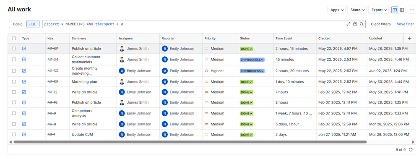Click Save filter link

(405, 24)
